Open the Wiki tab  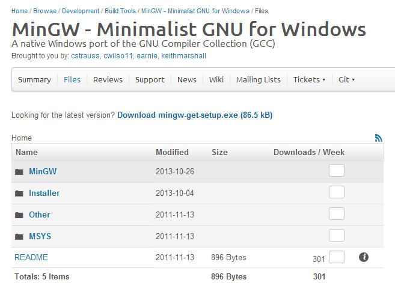[216, 79]
